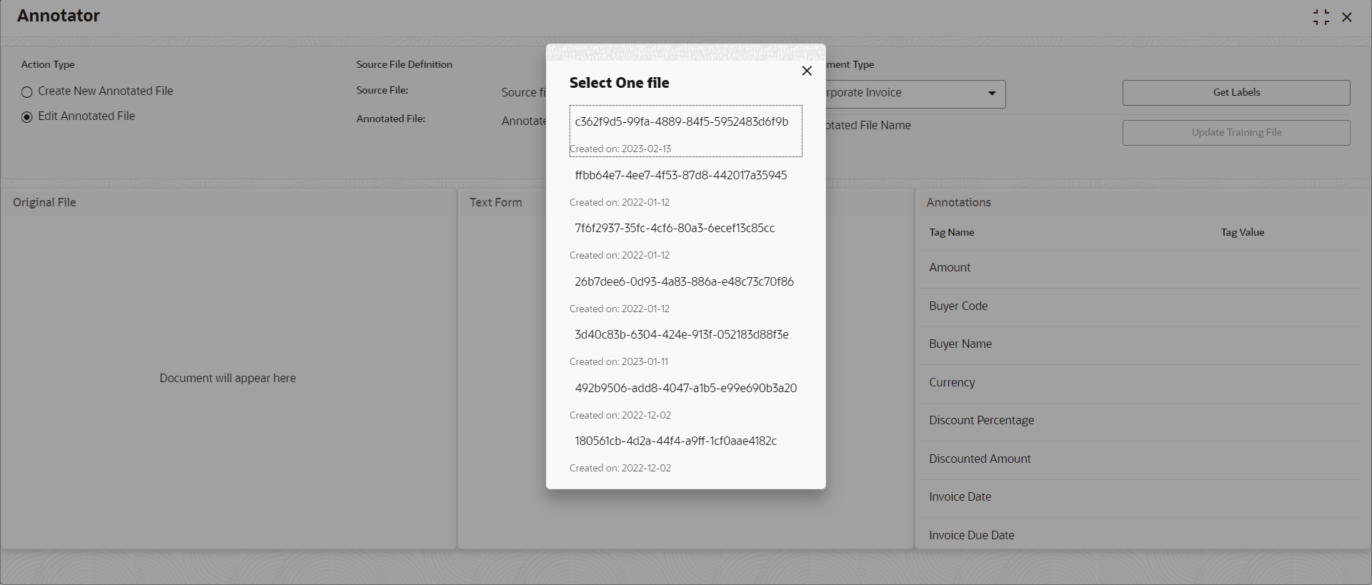This screenshot has height=585, width=1372.
Task: Select the Buyer Code annotation tag
Action: (x=1139, y=306)
